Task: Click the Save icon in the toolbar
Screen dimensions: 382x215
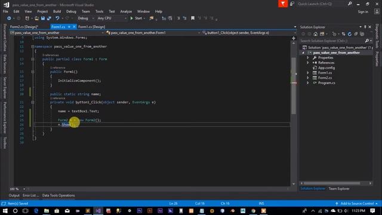Action: 43,19
